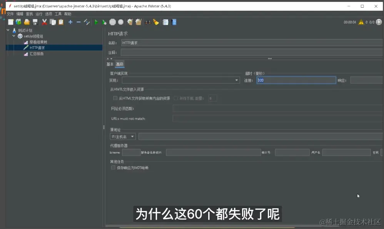
Task: Open the 实现 implementation dropdown
Action: pos(181,80)
